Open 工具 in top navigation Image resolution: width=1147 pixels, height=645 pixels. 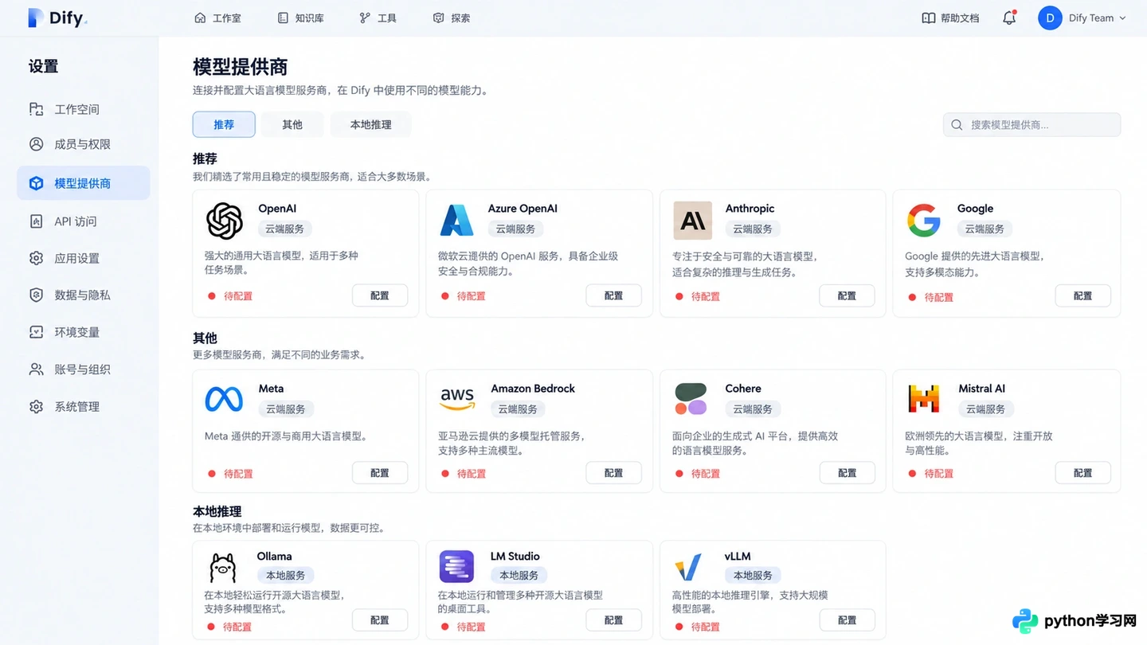(x=378, y=18)
